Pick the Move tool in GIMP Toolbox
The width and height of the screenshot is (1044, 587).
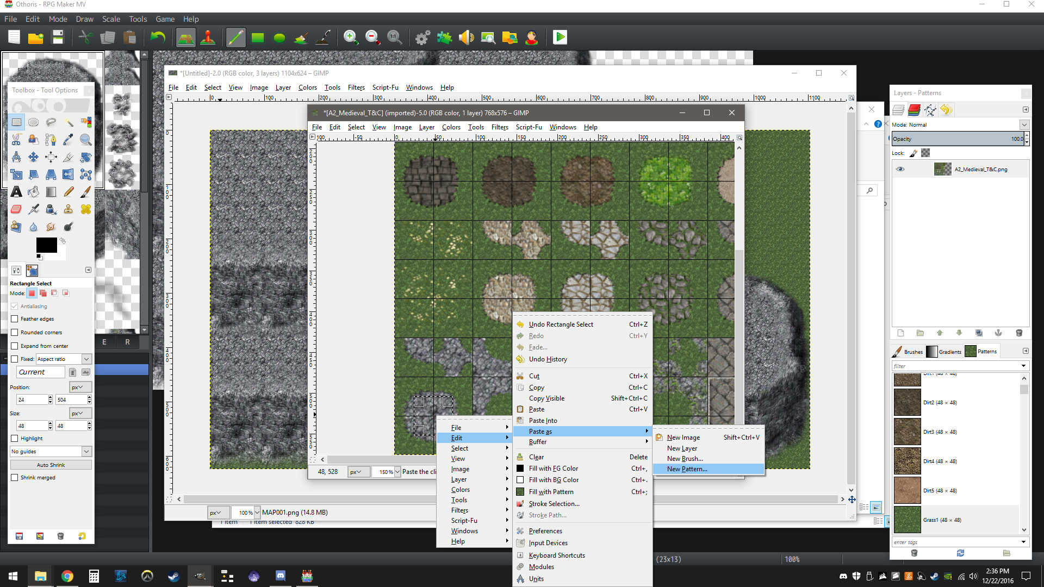click(34, 157)
